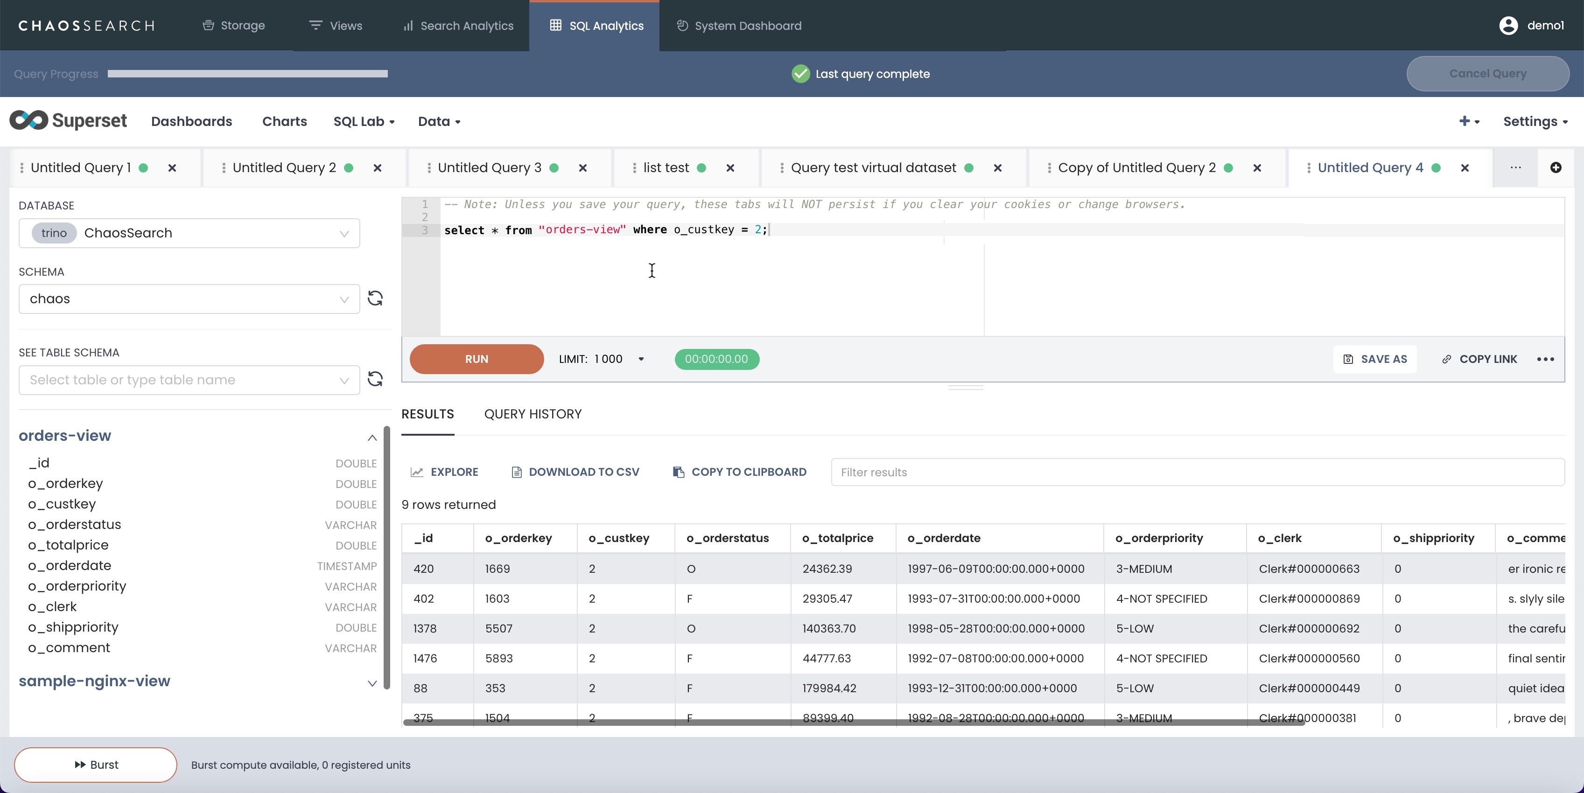This screenshot has width=1584, height=793.
Task: Click the demo1 user avatar icon
Action: tap(1508, 25)
